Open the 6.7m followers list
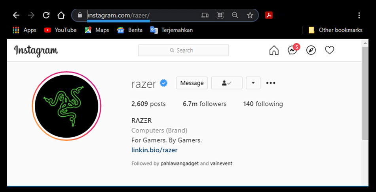376x192 pixels. [205, 104]
